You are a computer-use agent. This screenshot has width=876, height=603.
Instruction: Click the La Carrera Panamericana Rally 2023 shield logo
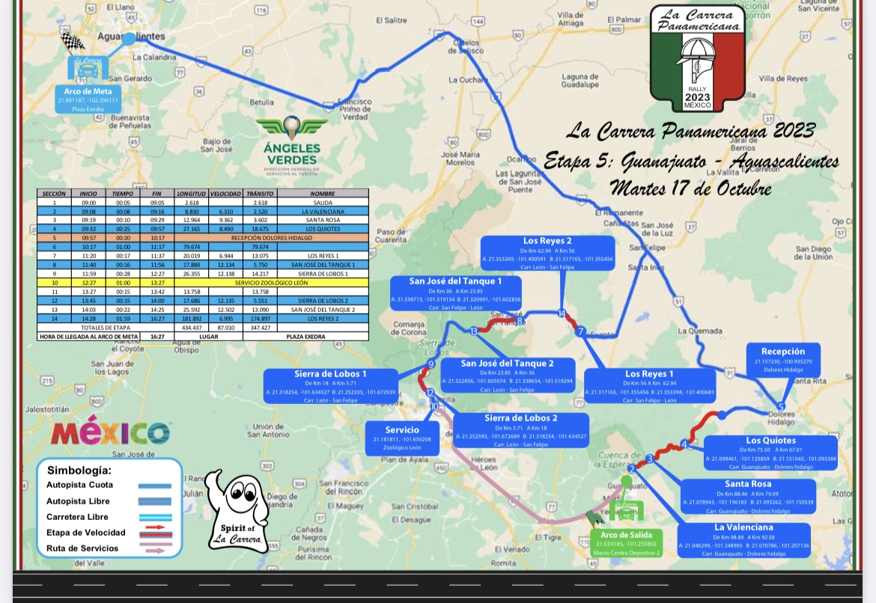698,58
